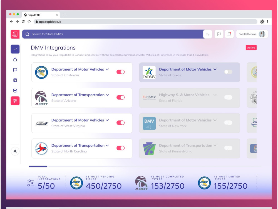Click the DMV Integrations heading
The image size is (278, 209).
pyautogui.click(x=53, y=48)
